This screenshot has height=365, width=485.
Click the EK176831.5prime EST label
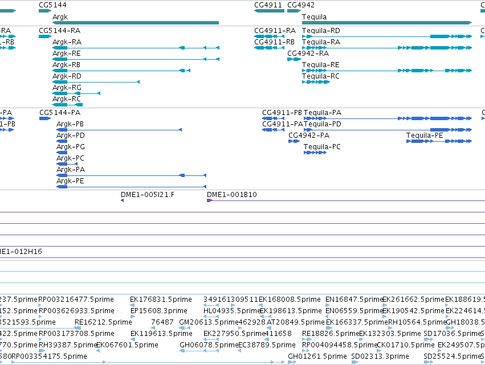point(161,300)
